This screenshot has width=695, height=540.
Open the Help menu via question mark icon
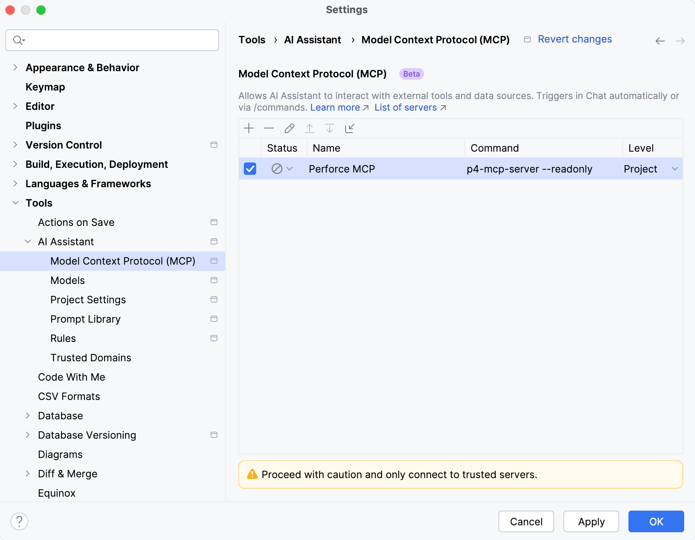click(20, 521)
